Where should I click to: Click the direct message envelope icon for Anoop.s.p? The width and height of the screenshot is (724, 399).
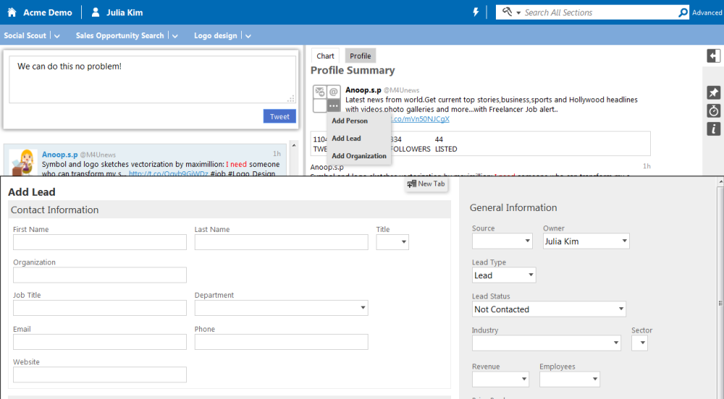pyautogui.click(x=319, y=92)
